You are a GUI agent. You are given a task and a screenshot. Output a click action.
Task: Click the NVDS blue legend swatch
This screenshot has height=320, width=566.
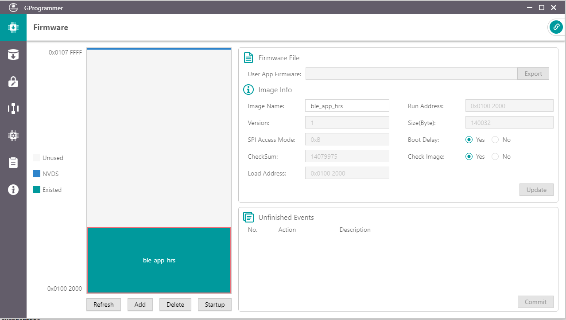37,174
